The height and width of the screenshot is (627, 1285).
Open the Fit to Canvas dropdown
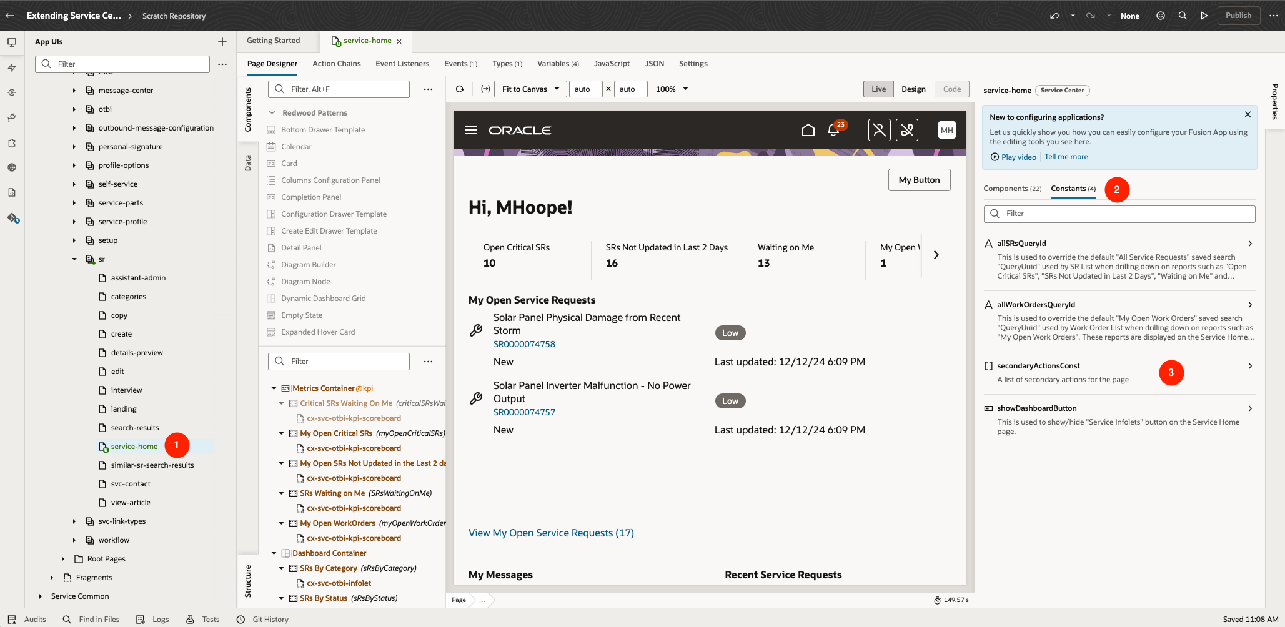[531, 89]
